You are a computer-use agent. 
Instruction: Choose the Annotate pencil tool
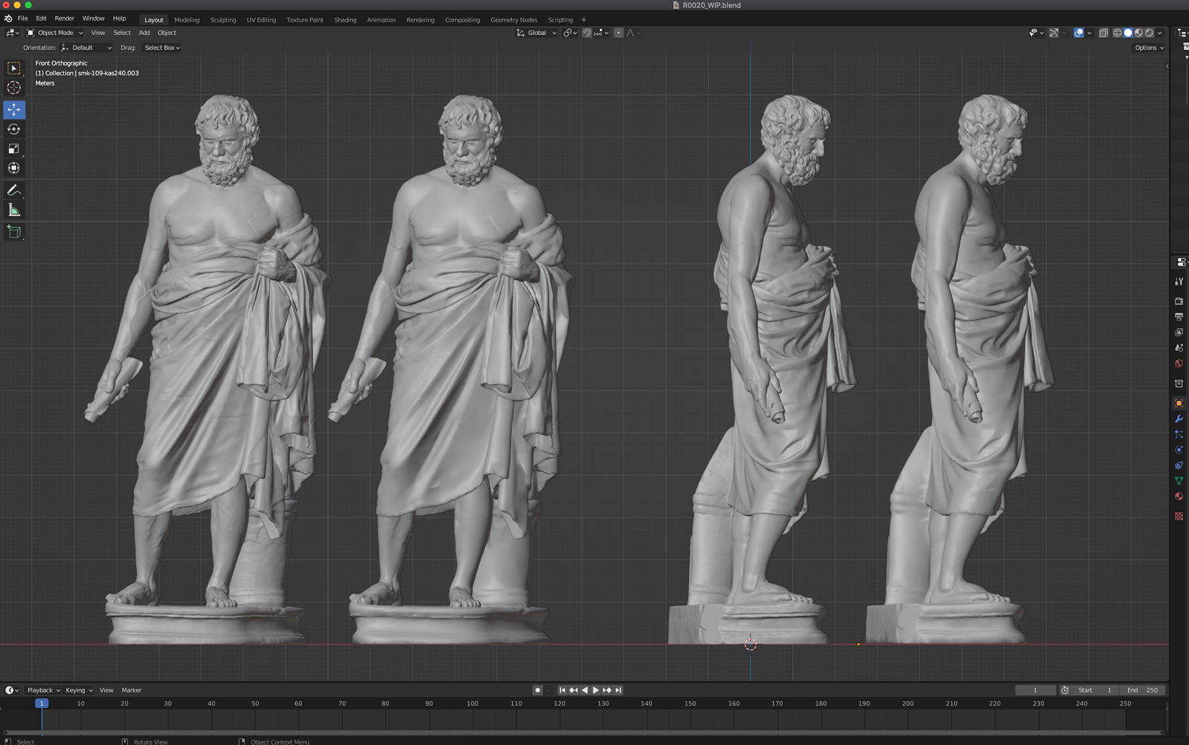tap(14, 190)
